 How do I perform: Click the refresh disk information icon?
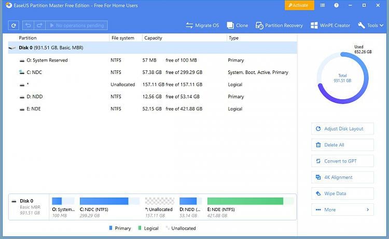pos(13,25)
